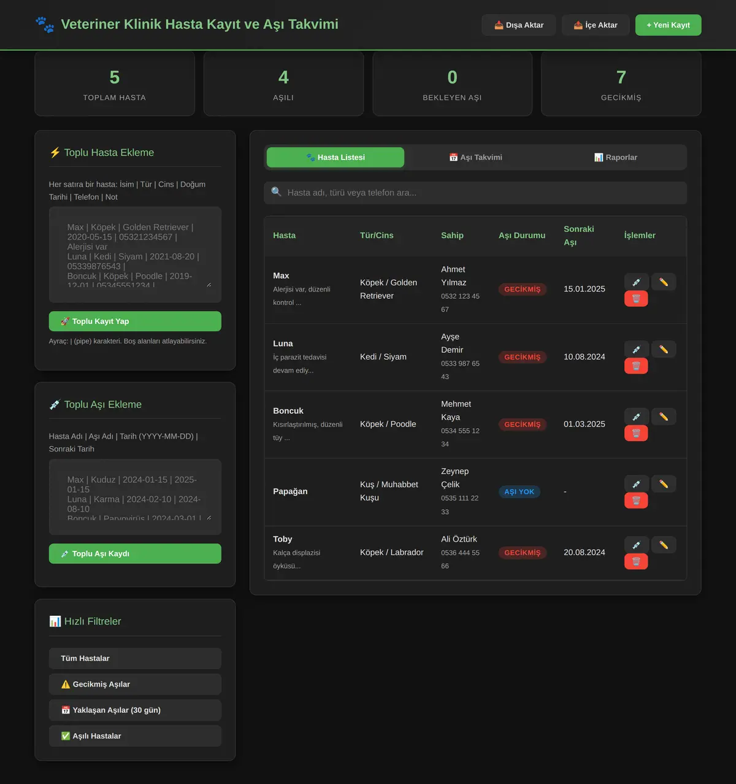Add vaccine for Max via syringe icon
Viewport: 736px width, 784px height.
pos(636,282)
